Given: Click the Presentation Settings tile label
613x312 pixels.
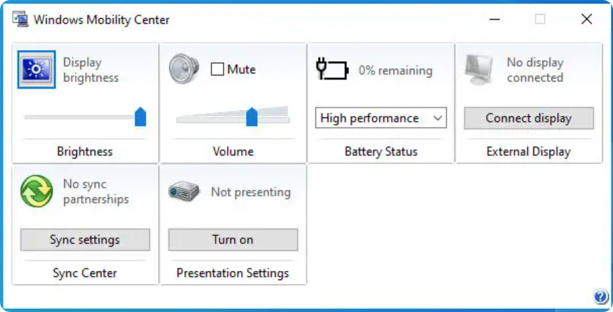Looking at the screenshot, I should [x=233, y=273].
